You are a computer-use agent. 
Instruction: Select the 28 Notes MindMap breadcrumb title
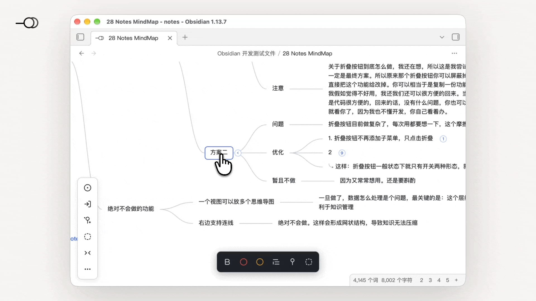307,54
